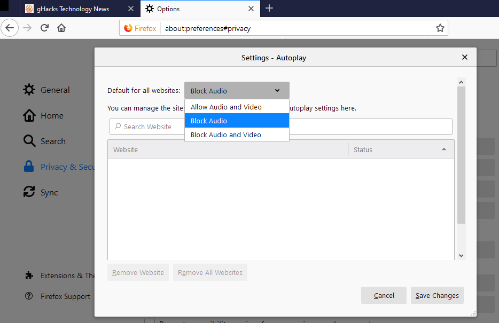Open the Search preferences section

click(x=53, y=141)
